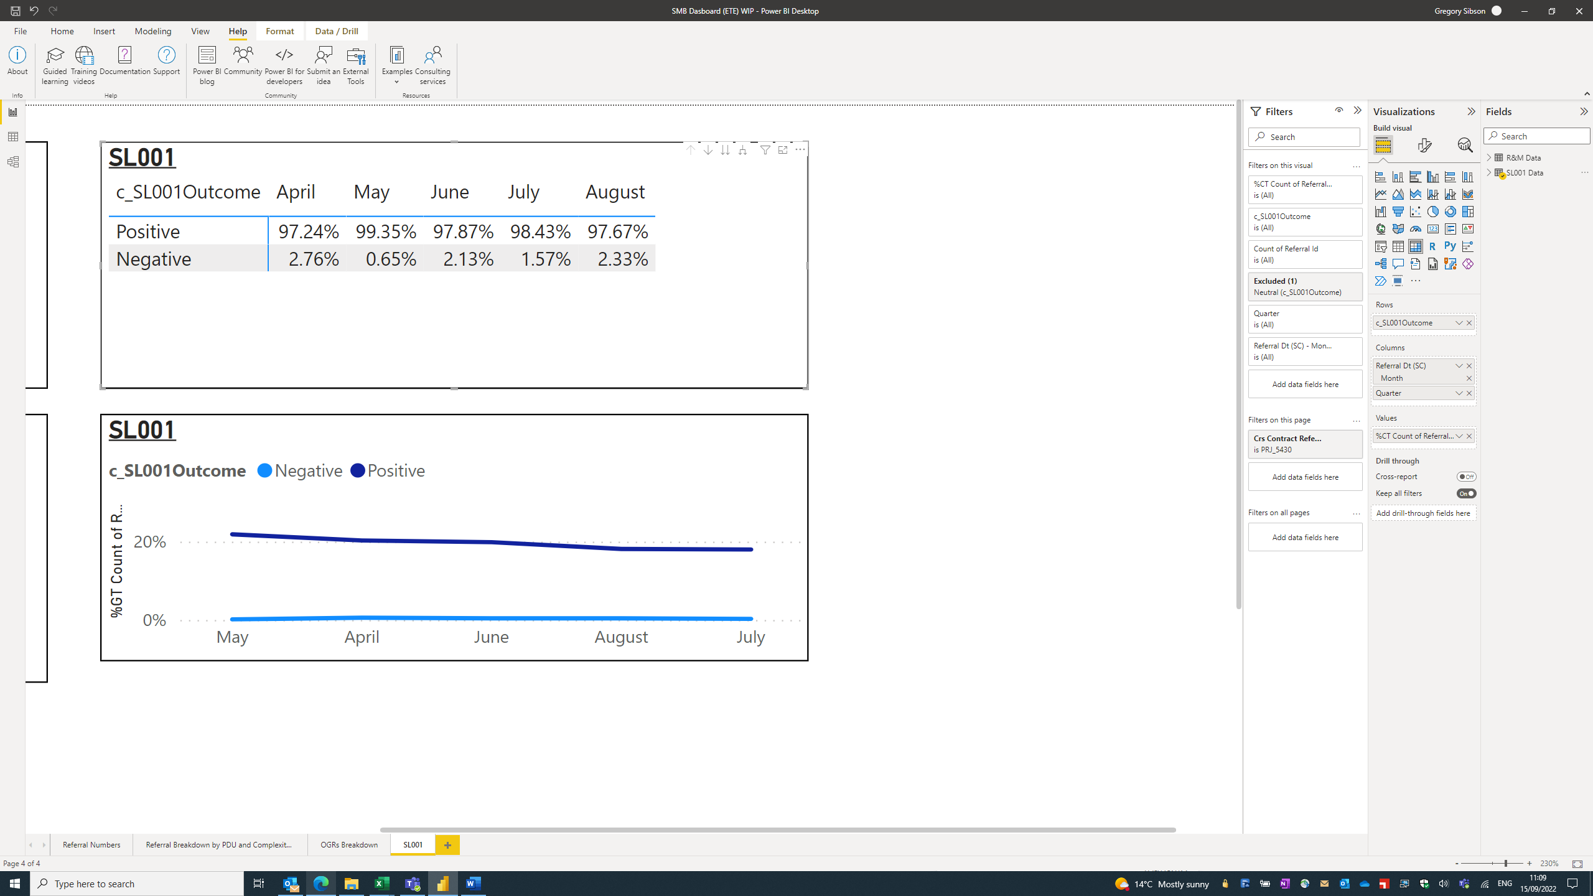Remove Month from Columns well

click(1469, 378)
